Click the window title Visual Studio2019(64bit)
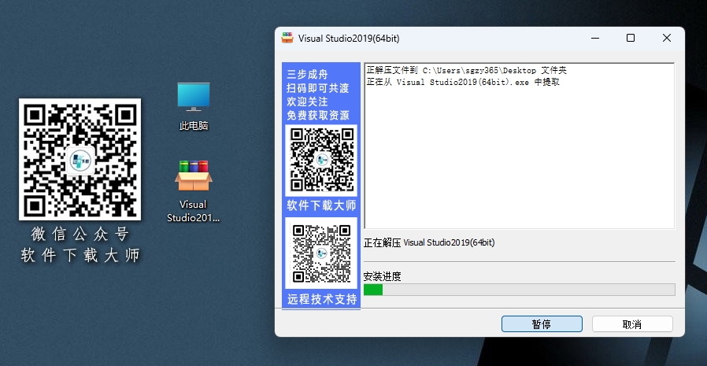The height and width of the screenshot is (366, 707). 349,39
